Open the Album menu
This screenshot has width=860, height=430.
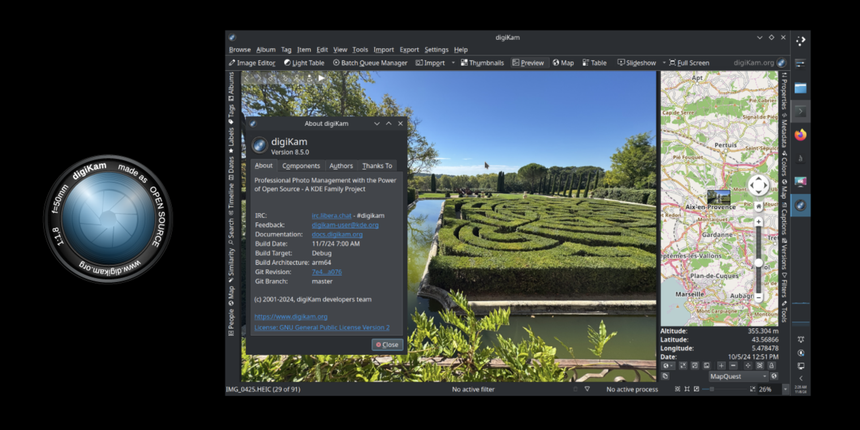click(x=266, y=50)
